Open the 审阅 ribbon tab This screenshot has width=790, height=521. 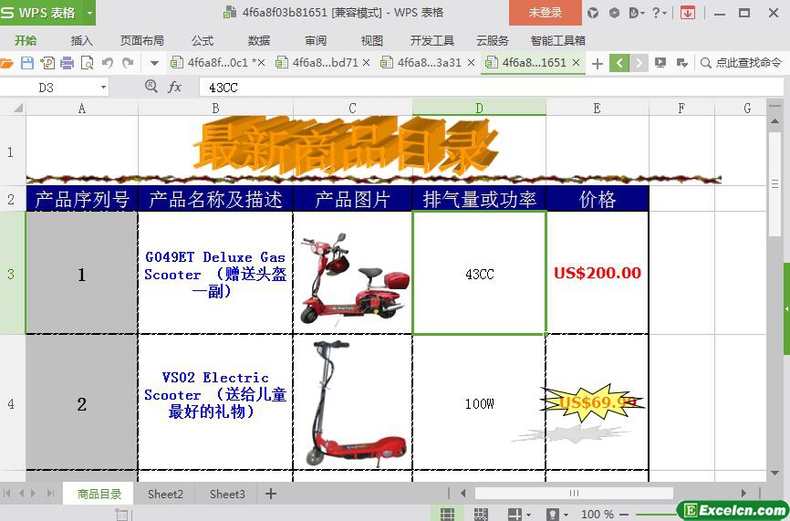(316, 40)
